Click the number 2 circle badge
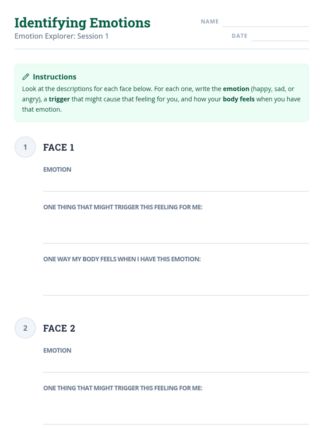 click(25, 328)
